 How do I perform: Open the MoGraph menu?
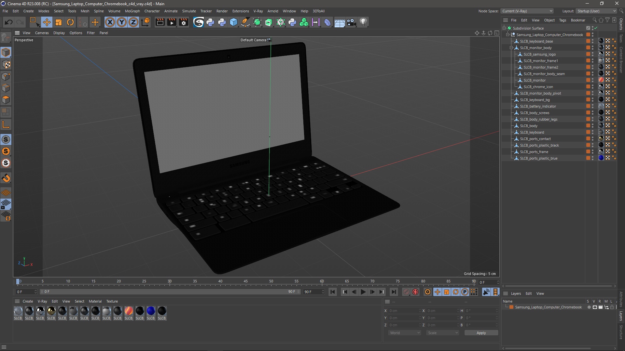[x=132, y=11]
